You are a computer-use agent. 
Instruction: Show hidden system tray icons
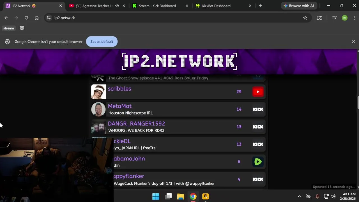point(299,196)
